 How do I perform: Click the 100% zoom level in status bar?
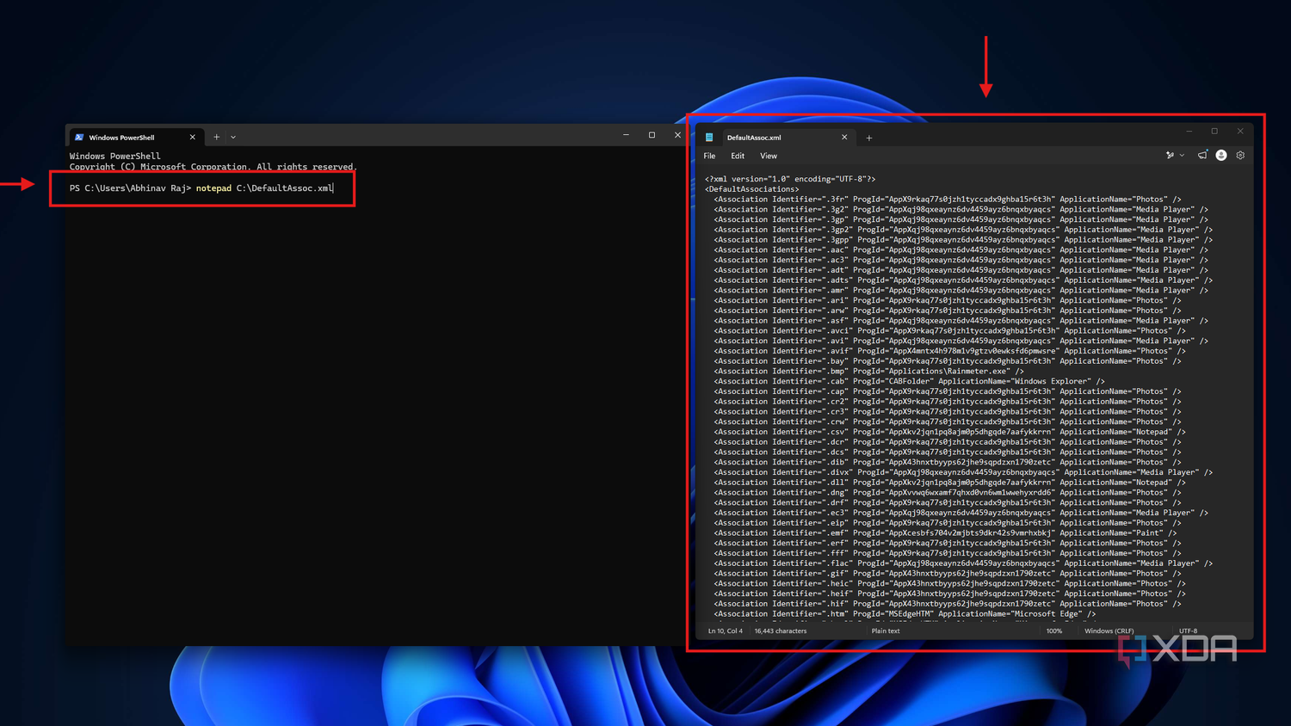pyautogui.click(x=1054, y=631)
